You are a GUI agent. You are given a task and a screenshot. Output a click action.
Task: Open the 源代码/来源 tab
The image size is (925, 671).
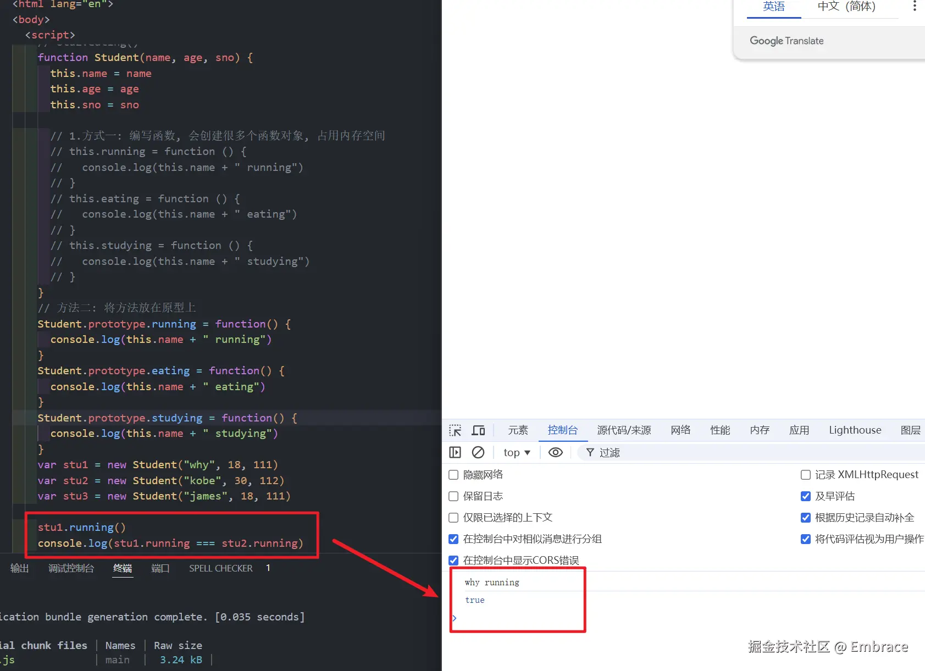624,430
